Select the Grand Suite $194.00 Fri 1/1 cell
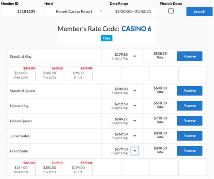 pos(78,168)
